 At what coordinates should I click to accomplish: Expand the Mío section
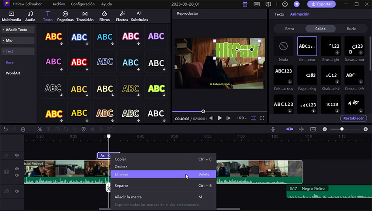tap(18, 40)
